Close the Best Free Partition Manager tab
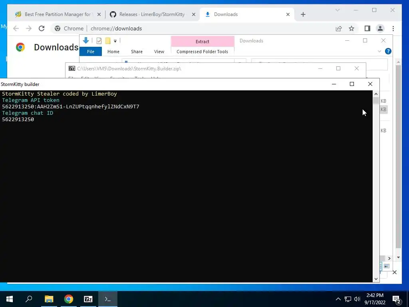The width and height of the screenshot is (409, 307). [99, 14]
